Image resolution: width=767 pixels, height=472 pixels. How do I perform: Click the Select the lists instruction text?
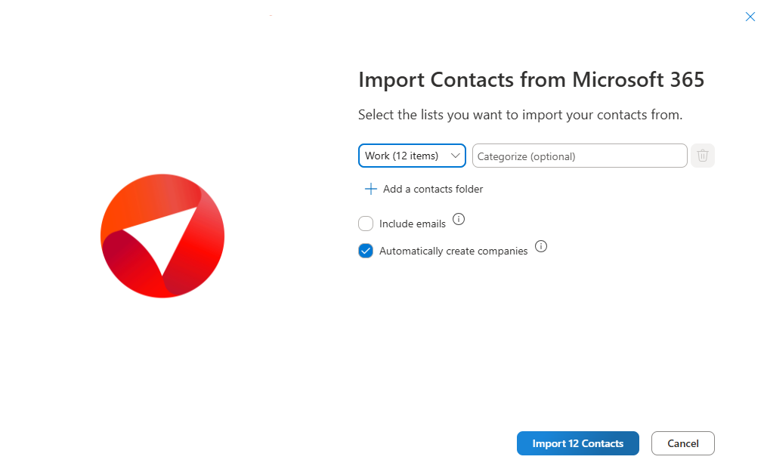pyautogui.click(x=520, y=116)
